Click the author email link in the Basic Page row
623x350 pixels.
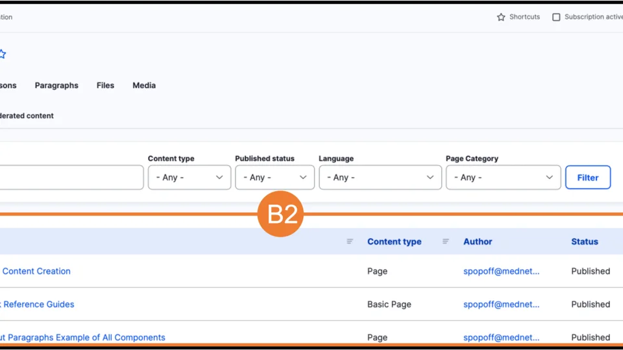point(501,304)
